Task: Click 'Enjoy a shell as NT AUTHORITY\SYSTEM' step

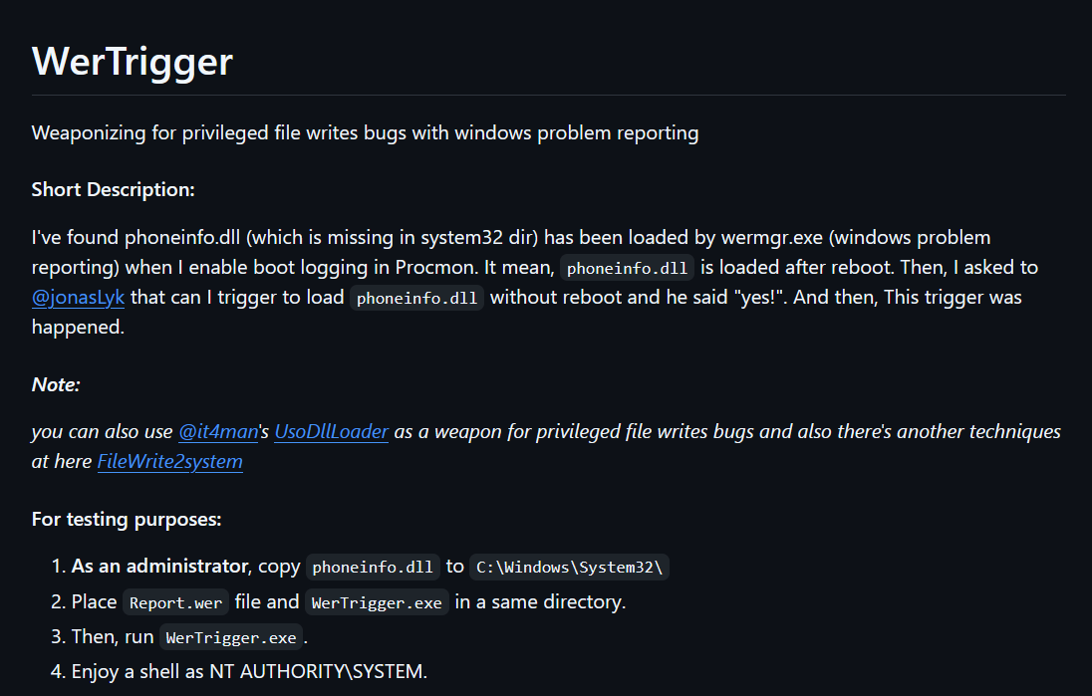Action: point(249,672)
